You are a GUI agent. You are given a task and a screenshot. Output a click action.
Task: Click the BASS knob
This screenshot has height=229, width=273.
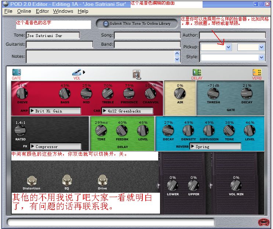65,93
